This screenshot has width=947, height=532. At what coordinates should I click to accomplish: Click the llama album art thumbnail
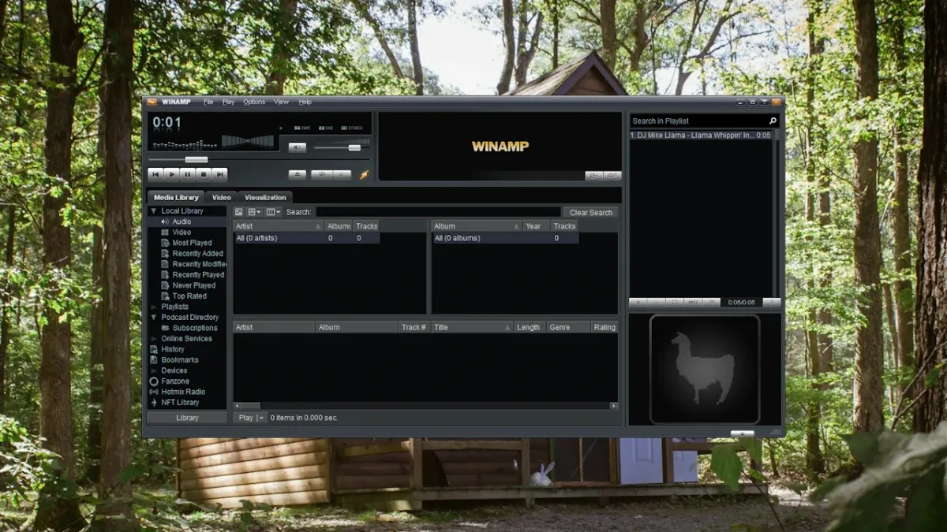point(704,369)
